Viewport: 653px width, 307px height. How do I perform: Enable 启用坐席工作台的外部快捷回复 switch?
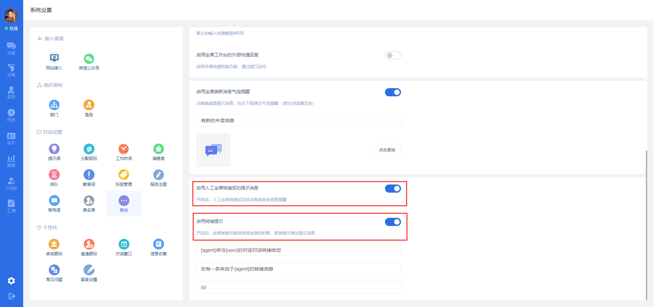click(x=393, y=55)
